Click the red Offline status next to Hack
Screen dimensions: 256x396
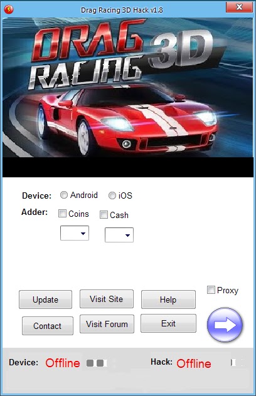tap(194, 363)
